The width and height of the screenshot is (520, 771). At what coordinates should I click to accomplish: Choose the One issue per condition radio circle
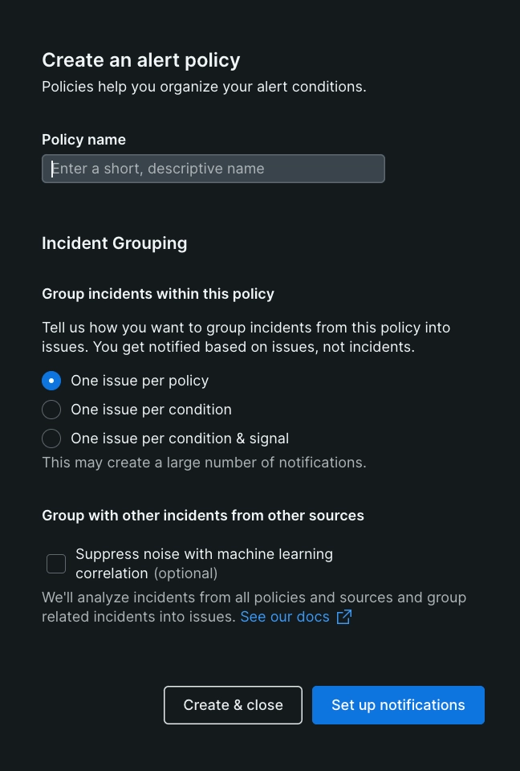click(x=51, y=410)
